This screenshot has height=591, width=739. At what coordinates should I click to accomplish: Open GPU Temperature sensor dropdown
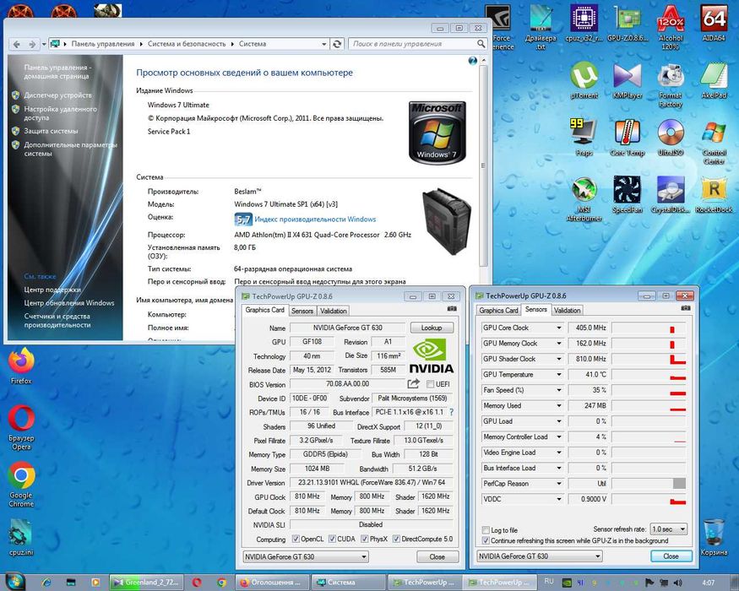pyautogui.click(x=559, y=374)
